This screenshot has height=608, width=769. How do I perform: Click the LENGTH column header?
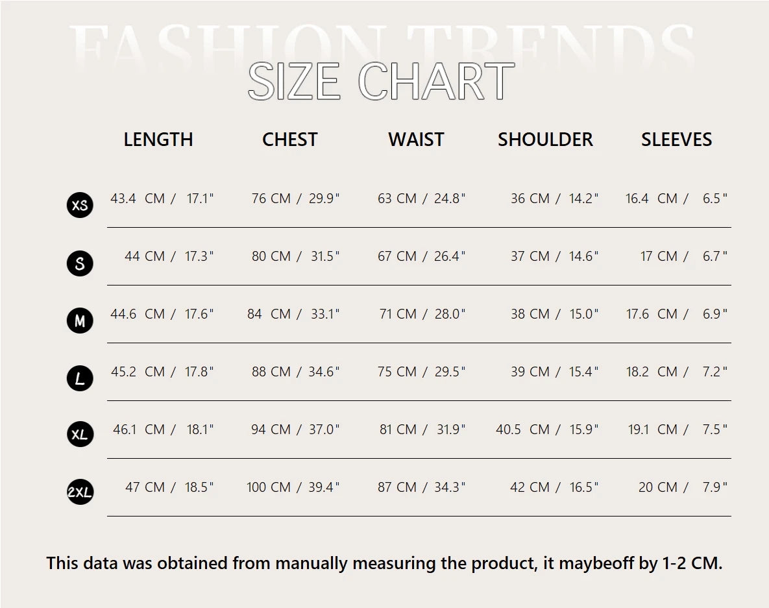(158, 140)
